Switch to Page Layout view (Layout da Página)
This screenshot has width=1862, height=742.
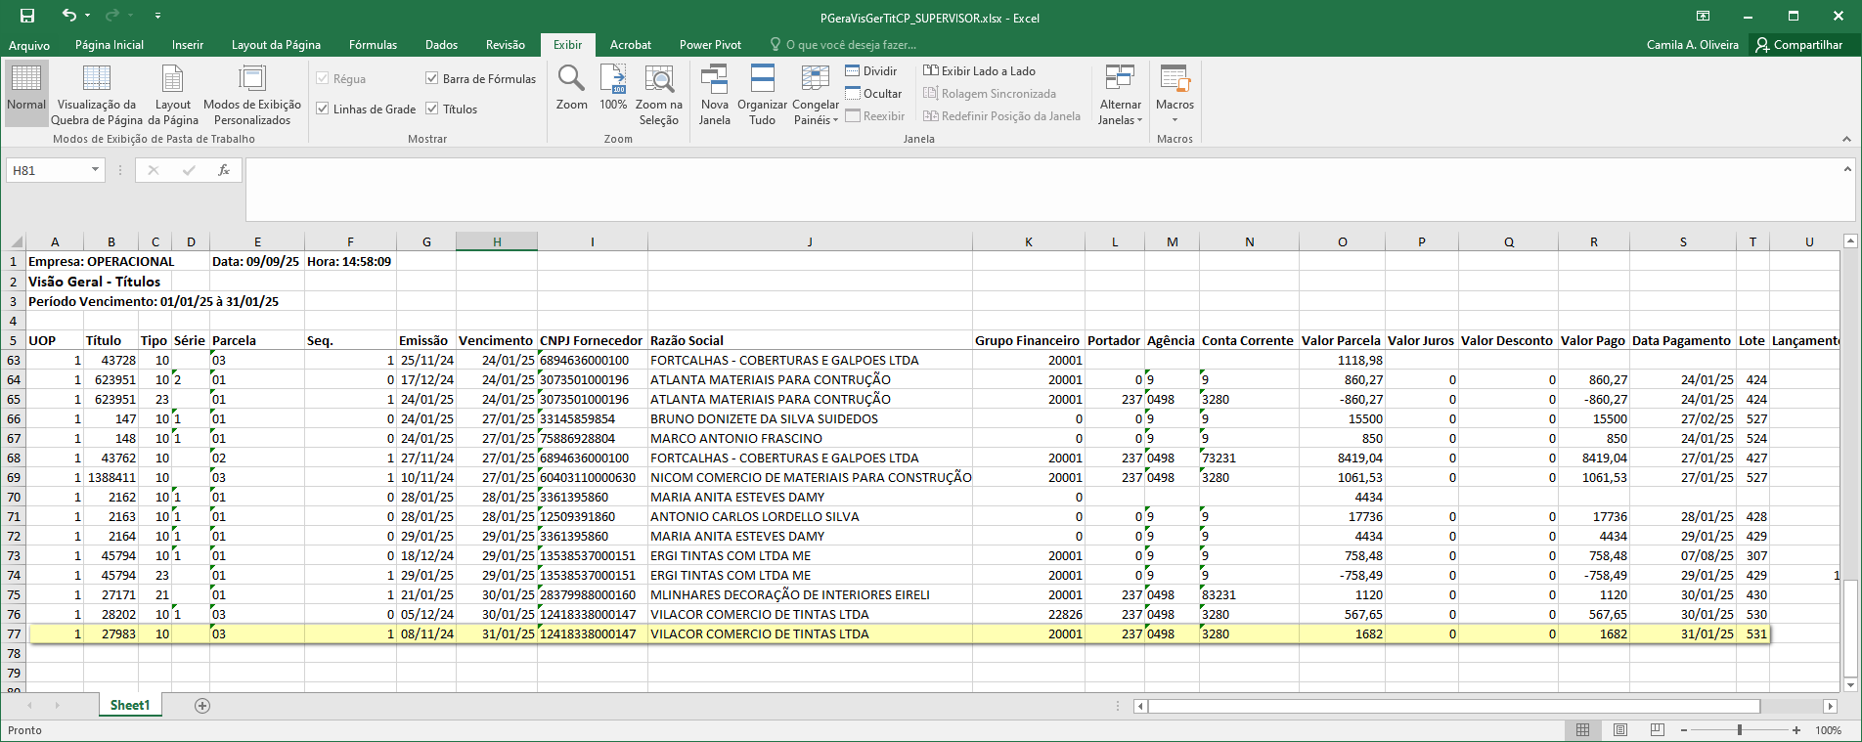pyautogui.click(x=173, y=94)
